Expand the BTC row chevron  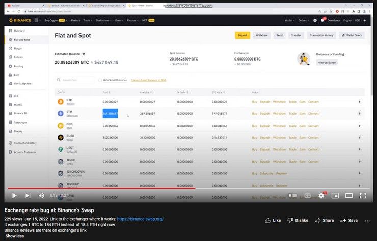(x=360, y=102)
